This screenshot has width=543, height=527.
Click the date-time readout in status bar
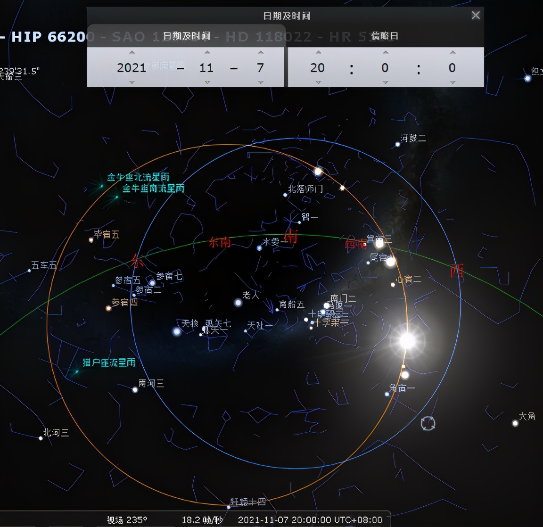[310, 520]
